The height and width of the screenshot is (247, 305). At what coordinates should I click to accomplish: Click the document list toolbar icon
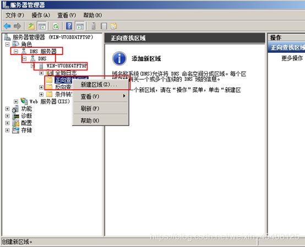(104, 26)
